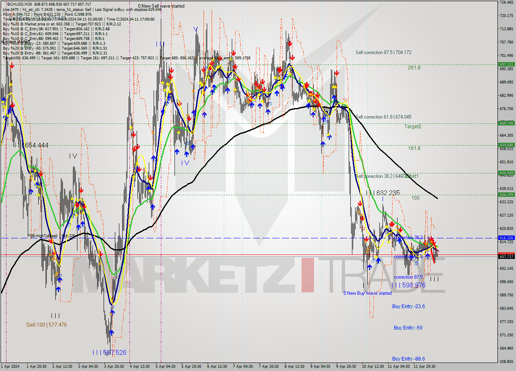Image resolution: width=516 pixels, height=371 pixels.
Task: Click the '8 Apr 12:30' time axis label
Action: coord(294,367)
